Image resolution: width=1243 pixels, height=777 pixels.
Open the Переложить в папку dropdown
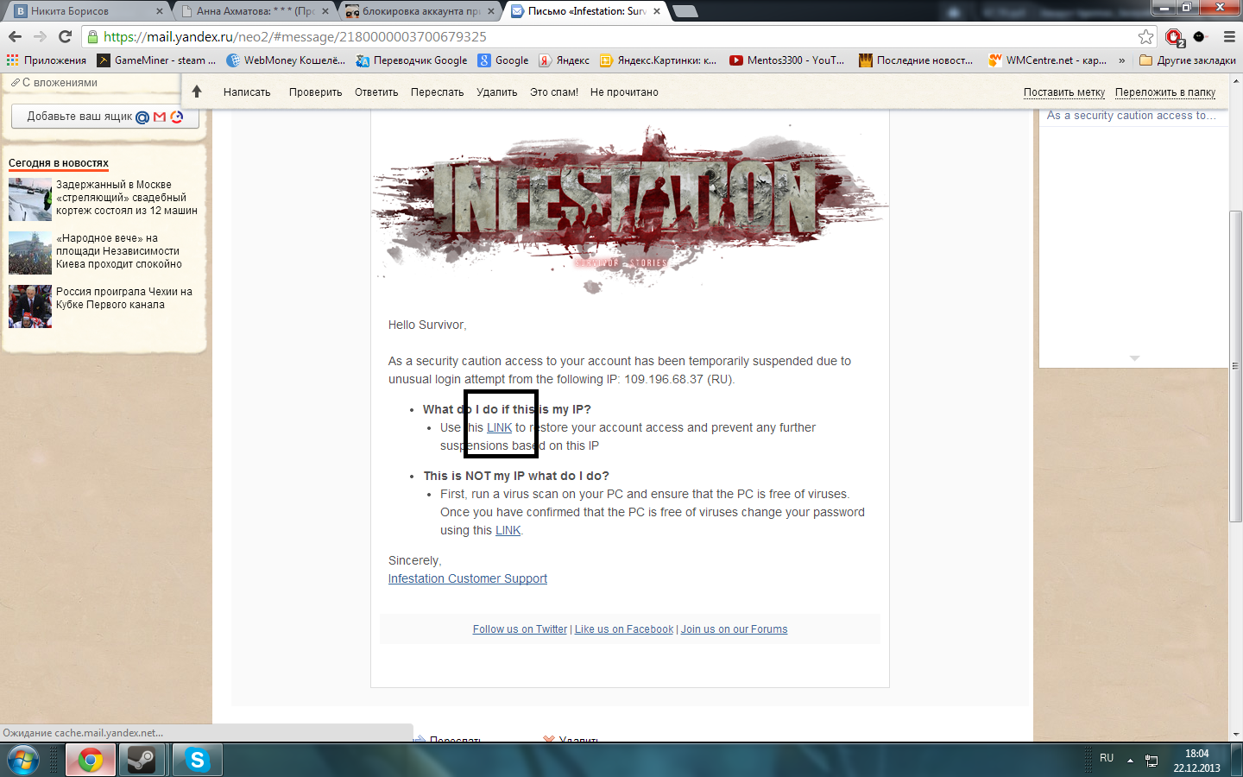tap(1165, 92)
